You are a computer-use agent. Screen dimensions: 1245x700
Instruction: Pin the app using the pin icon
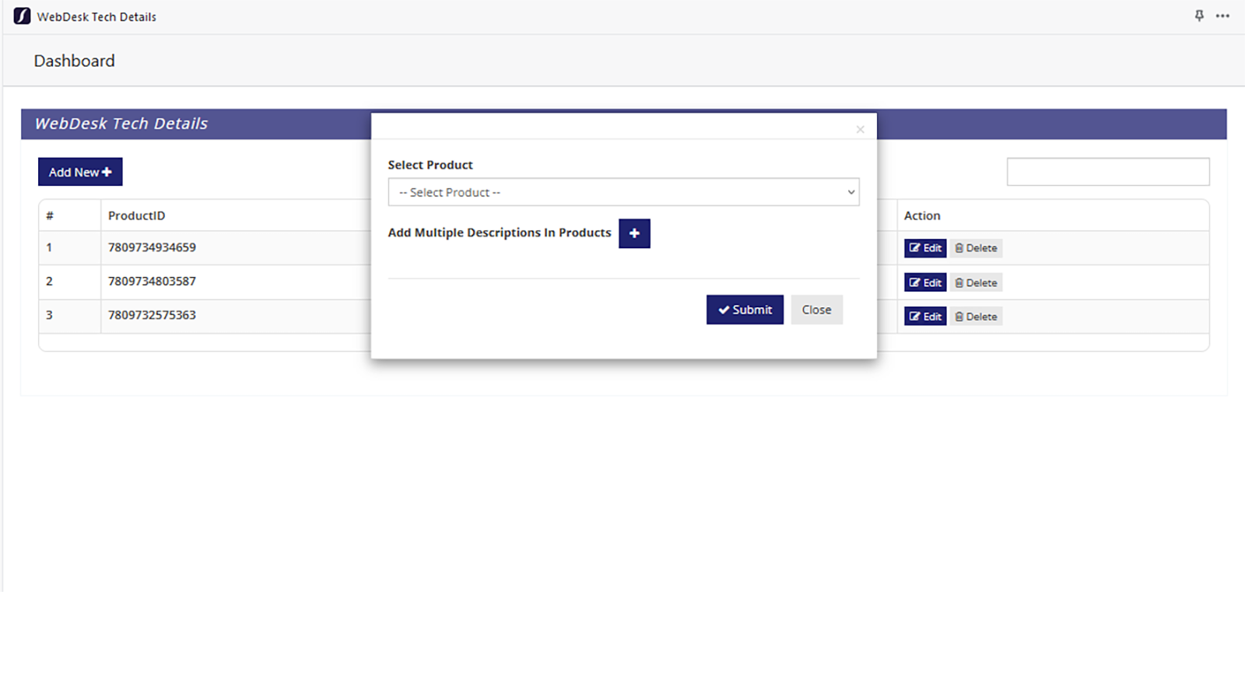tap(1199, 16)
